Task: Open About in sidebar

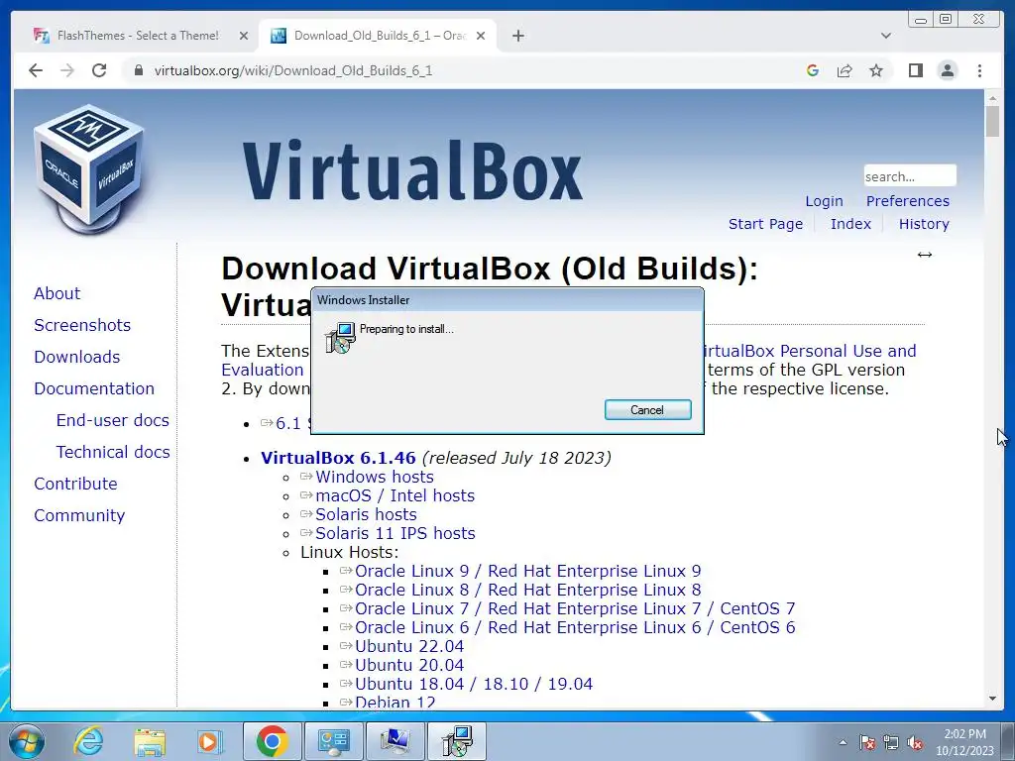Action: pyautogui.click(x=56, y=293)
